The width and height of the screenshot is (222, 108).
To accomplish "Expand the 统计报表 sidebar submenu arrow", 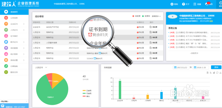I will point(24,54).
